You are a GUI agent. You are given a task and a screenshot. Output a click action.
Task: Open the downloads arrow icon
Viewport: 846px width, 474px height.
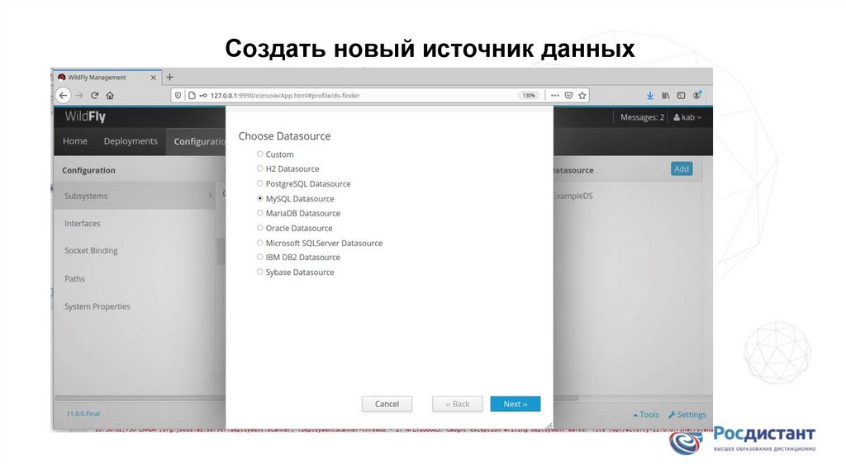pos(650,96)
